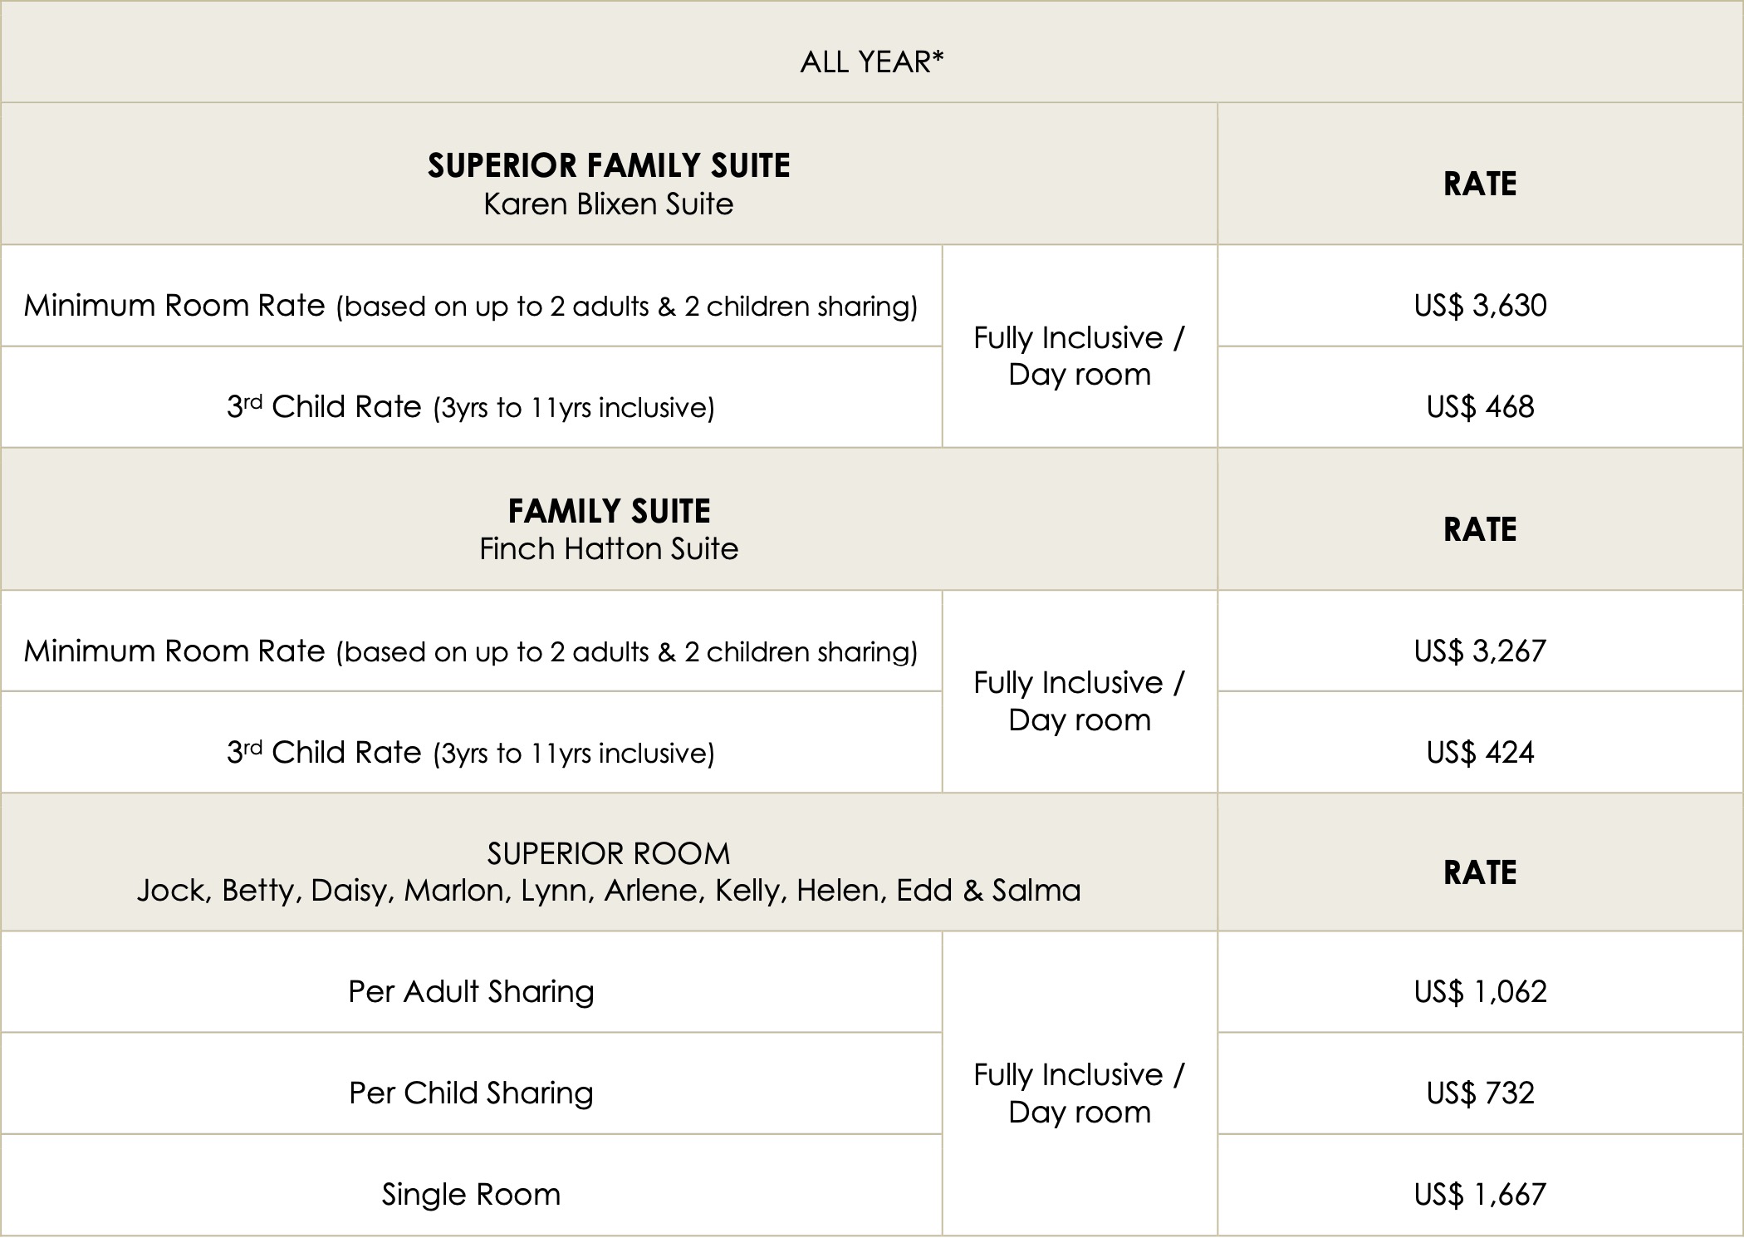Viewport: 1744px width, 1238px height.
Task: Click the 'Per Adult Sharing' row label
Action: (471, 991)
